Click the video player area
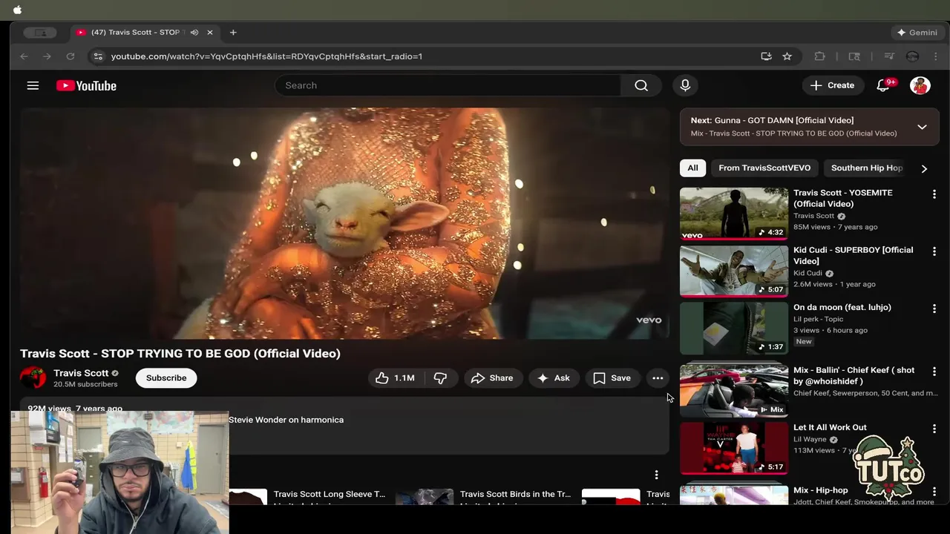Screen dimensions: 950x534 [345, 223]
